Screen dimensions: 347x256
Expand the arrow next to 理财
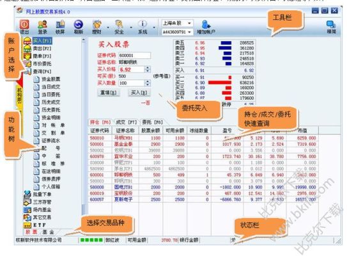[x=108, y=28]
